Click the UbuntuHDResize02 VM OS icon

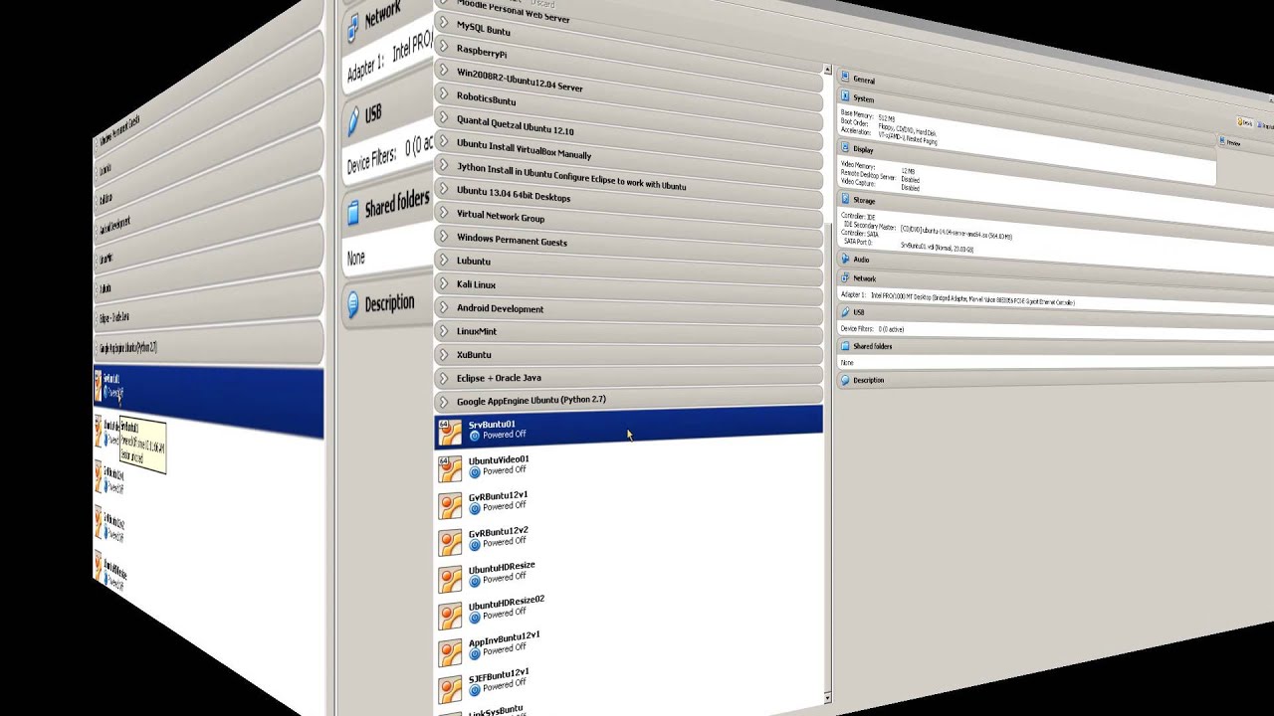click(x=451, y=616)
